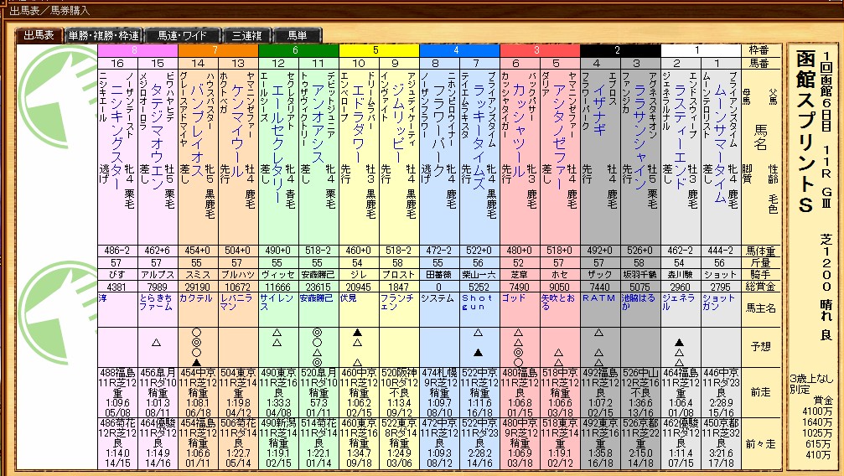Open the 馬単 betting tab

(x=298, y=35)
